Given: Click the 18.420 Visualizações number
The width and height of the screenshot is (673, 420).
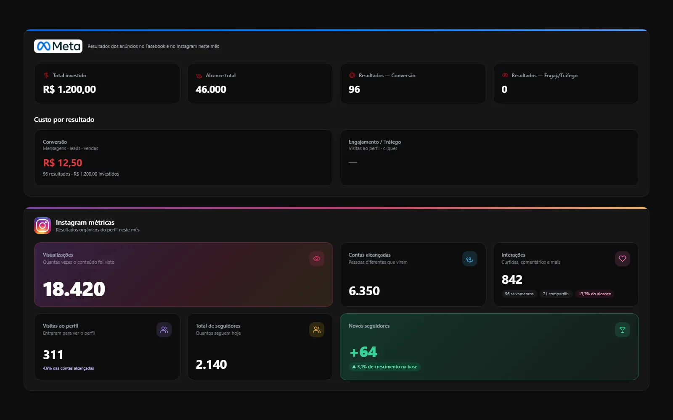Looking at the screenshot, I should point(74,289).
